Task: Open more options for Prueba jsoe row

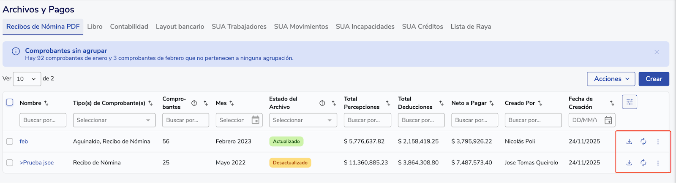Action: 658,163
